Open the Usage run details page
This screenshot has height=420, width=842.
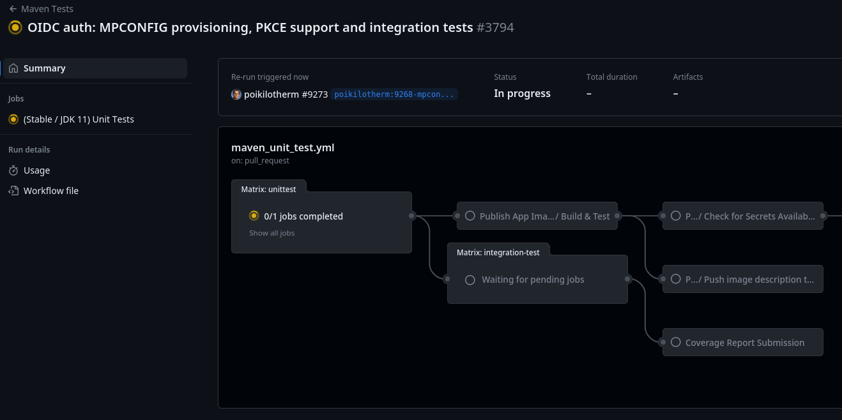coord(36,170)
